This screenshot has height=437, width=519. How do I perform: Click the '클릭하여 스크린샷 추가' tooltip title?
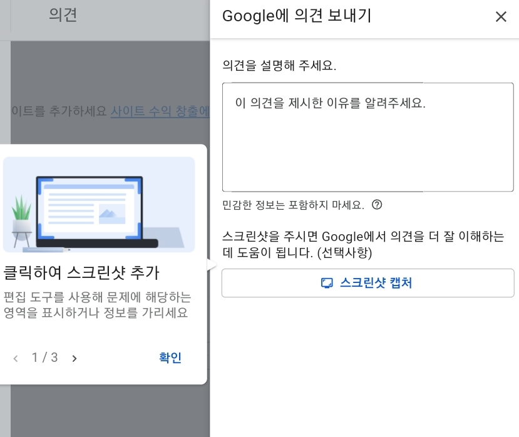pyautogui.click(x=81, y=273)
